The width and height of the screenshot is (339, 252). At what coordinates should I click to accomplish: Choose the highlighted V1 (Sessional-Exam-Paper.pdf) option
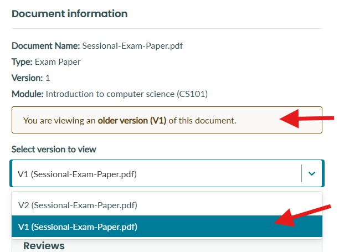coord(167,227)
